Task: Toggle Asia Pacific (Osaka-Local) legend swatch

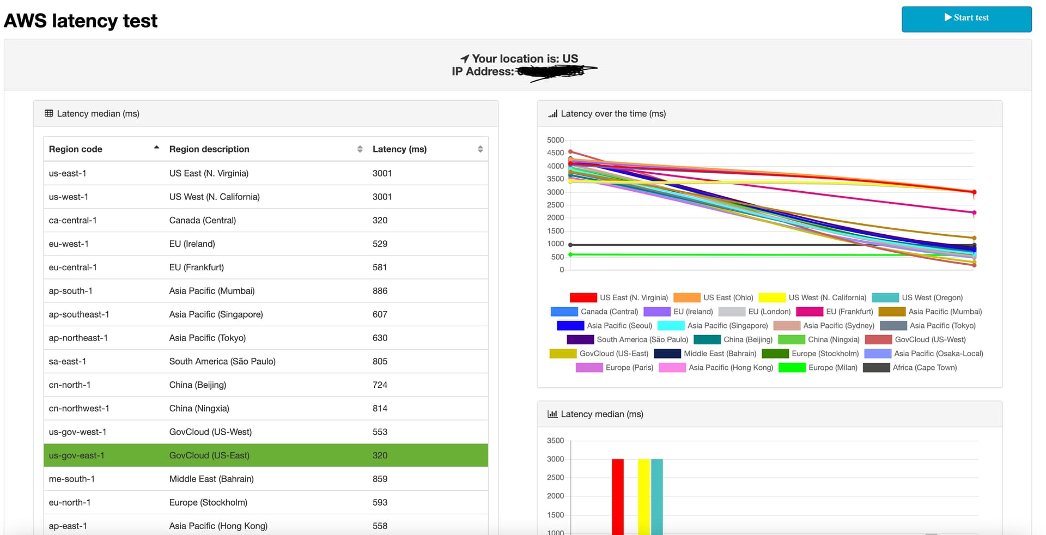Action: click(x=878, y=354)
